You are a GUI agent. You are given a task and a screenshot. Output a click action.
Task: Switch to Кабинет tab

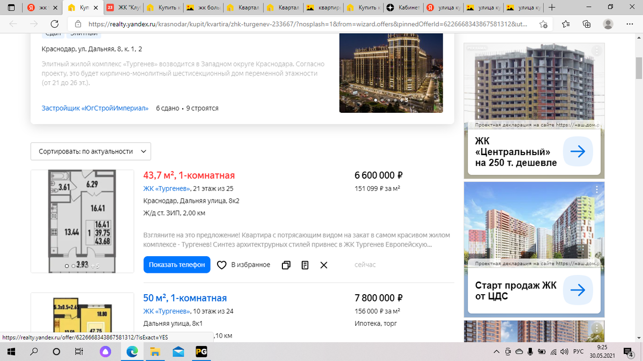pos(403,8)
